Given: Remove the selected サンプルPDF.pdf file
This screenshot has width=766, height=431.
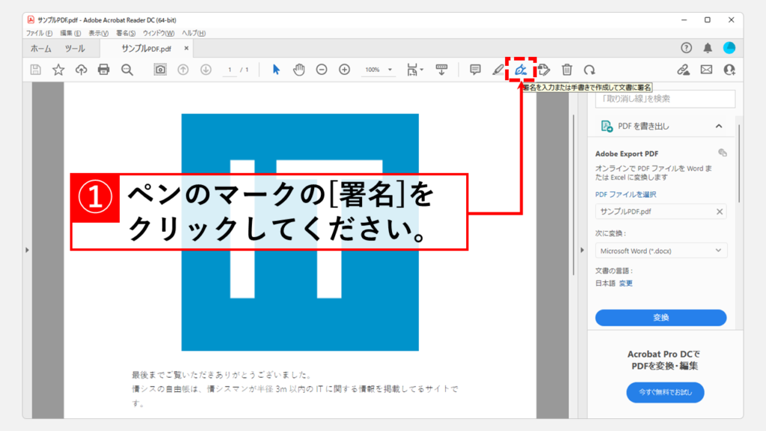Looking at the screenshot, I should pyautogui.click(x=720, y=212).
